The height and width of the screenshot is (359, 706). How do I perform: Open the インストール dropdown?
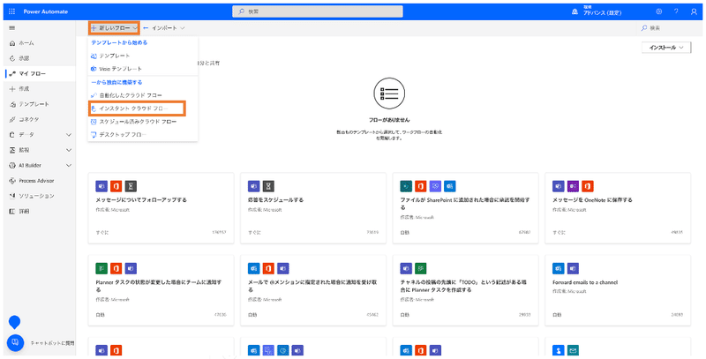(666, 48)
